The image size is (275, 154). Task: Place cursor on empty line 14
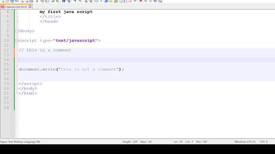[147, 60]
